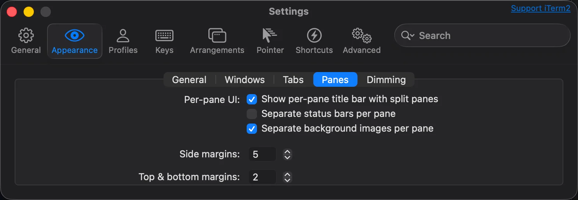578x200 pixels.
Task: Select the Appearance eye icon
Action: coord(75,36)
